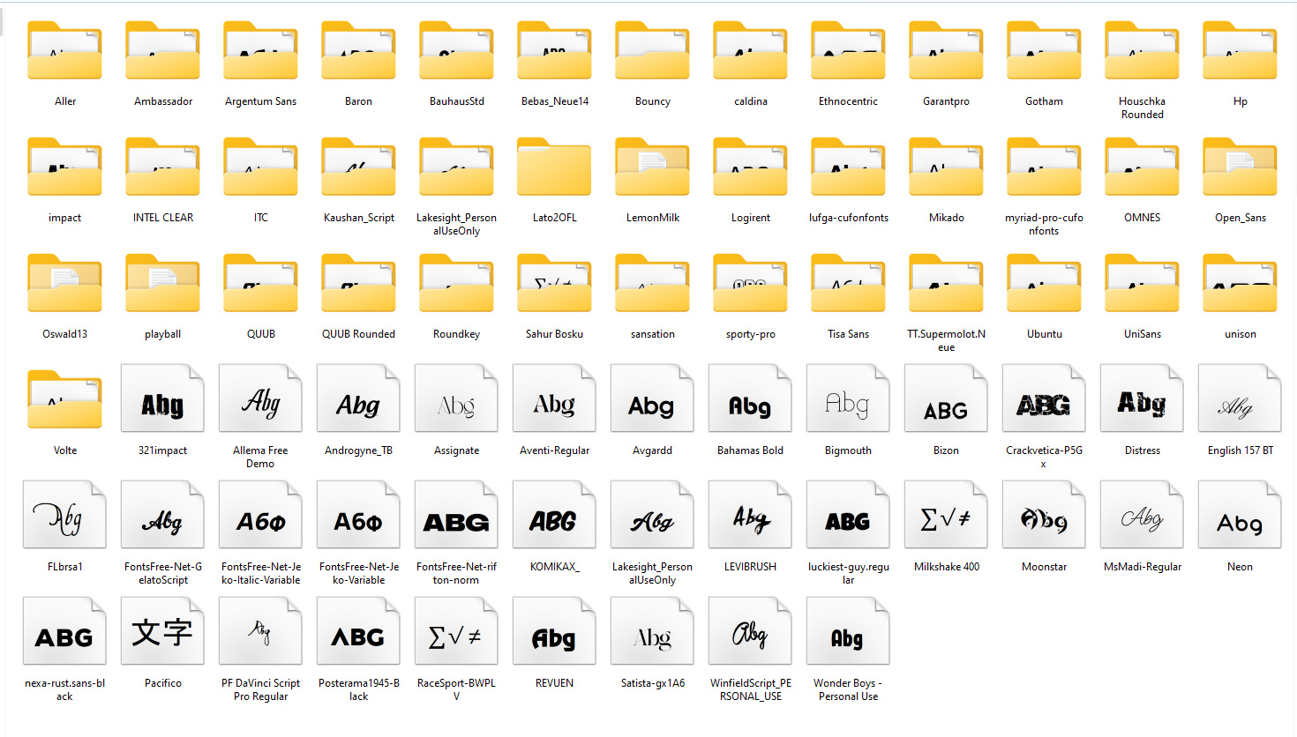
Task: Click the Baron folder icon
Action: coord(358,51)
